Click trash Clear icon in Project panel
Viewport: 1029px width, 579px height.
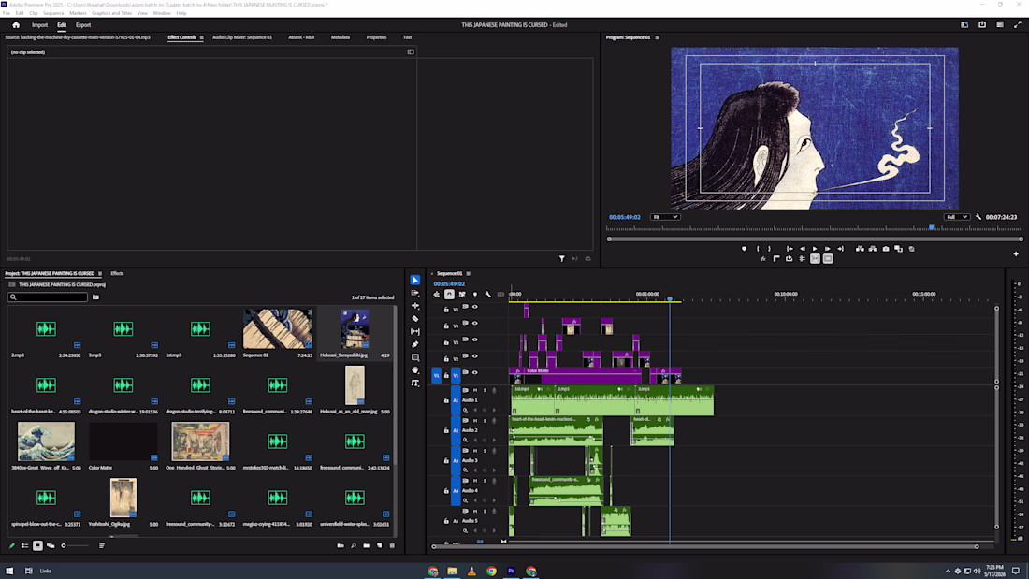tap(393, 545)
